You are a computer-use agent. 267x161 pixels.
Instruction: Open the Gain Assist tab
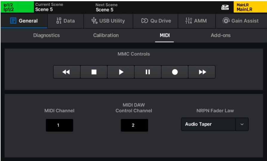coord(241,21)
